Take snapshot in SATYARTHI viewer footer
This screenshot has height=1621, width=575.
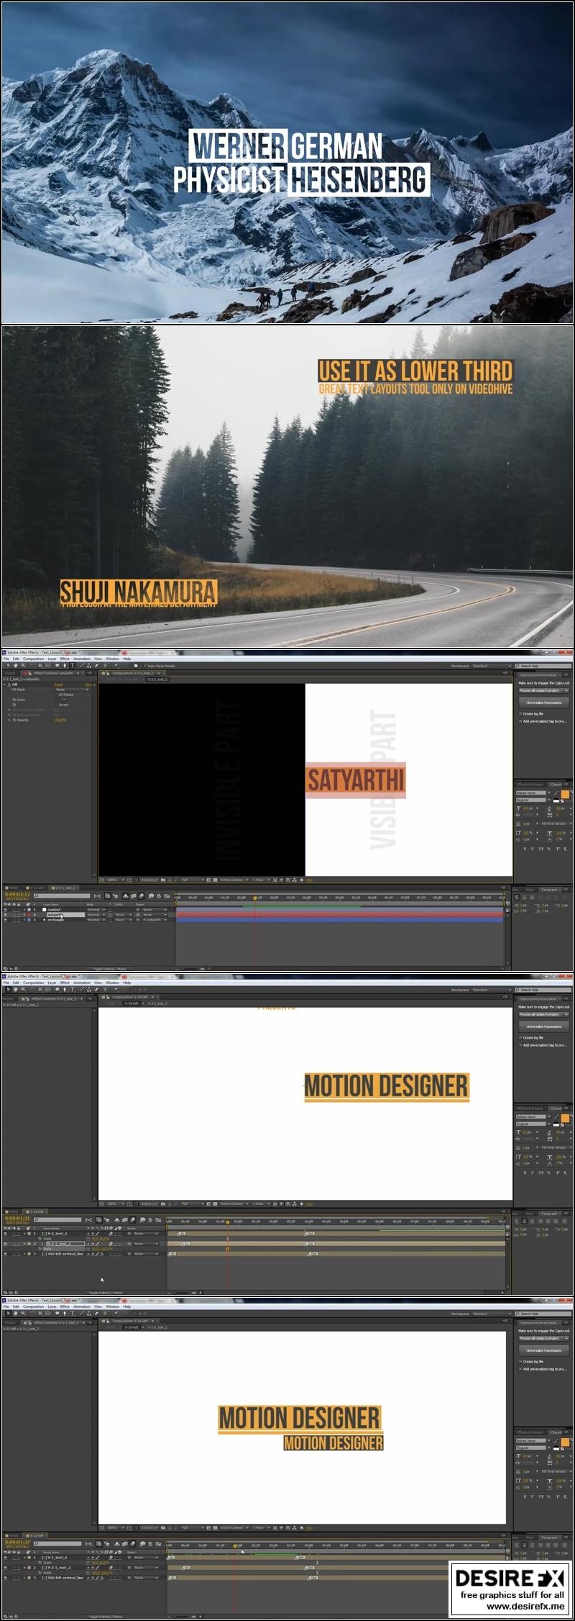pyautogui.click(x=163, y=880)
